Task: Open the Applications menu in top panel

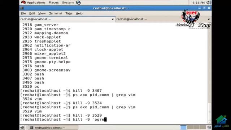Action: click(36, 3)
